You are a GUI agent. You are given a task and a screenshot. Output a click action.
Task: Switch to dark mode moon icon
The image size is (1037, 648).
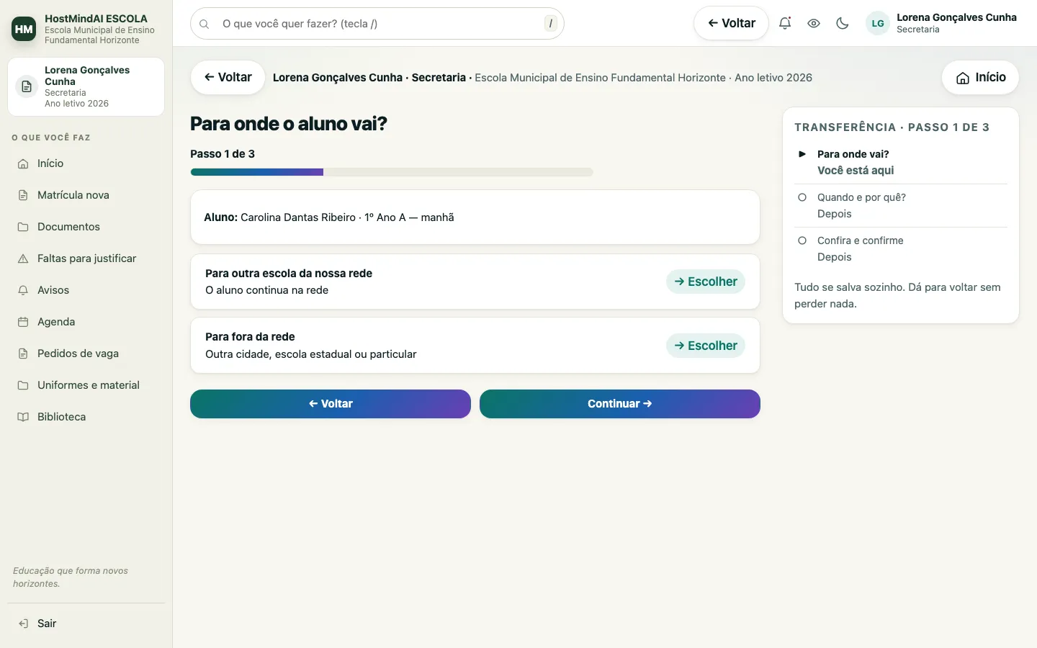click(843, 23)
